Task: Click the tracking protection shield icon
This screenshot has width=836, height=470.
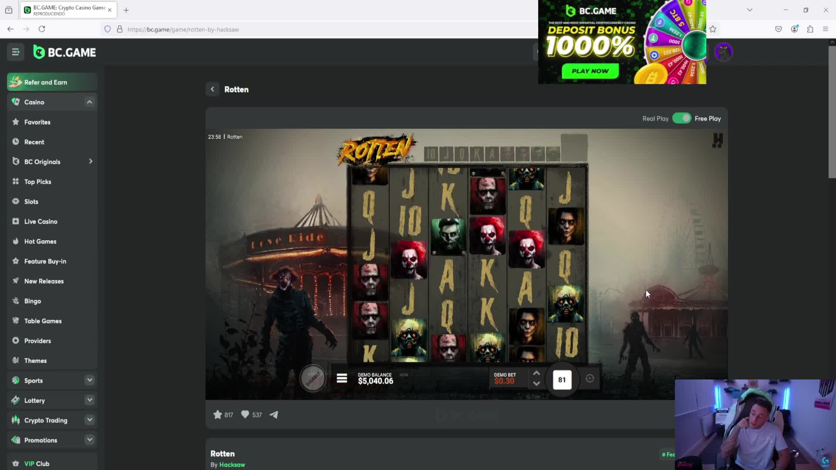Action: [108, 29]
